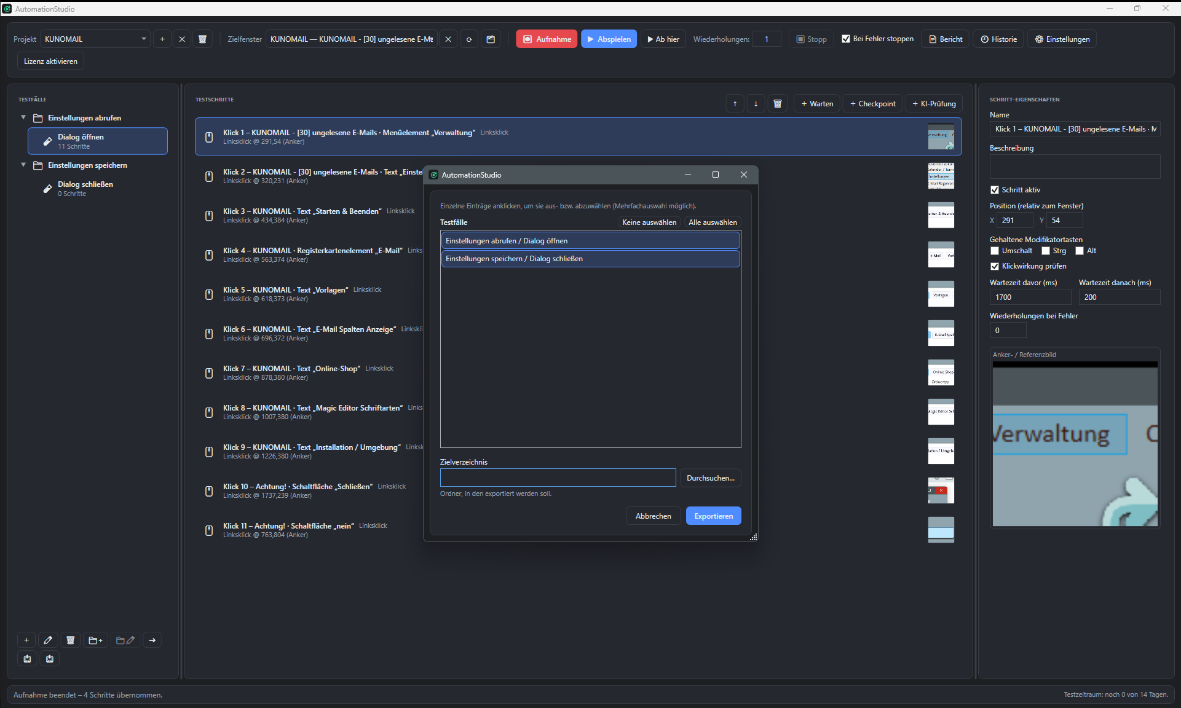Delete test case with bottom trash icon
The image size is (1181, 708).
(x=71, y=640)
